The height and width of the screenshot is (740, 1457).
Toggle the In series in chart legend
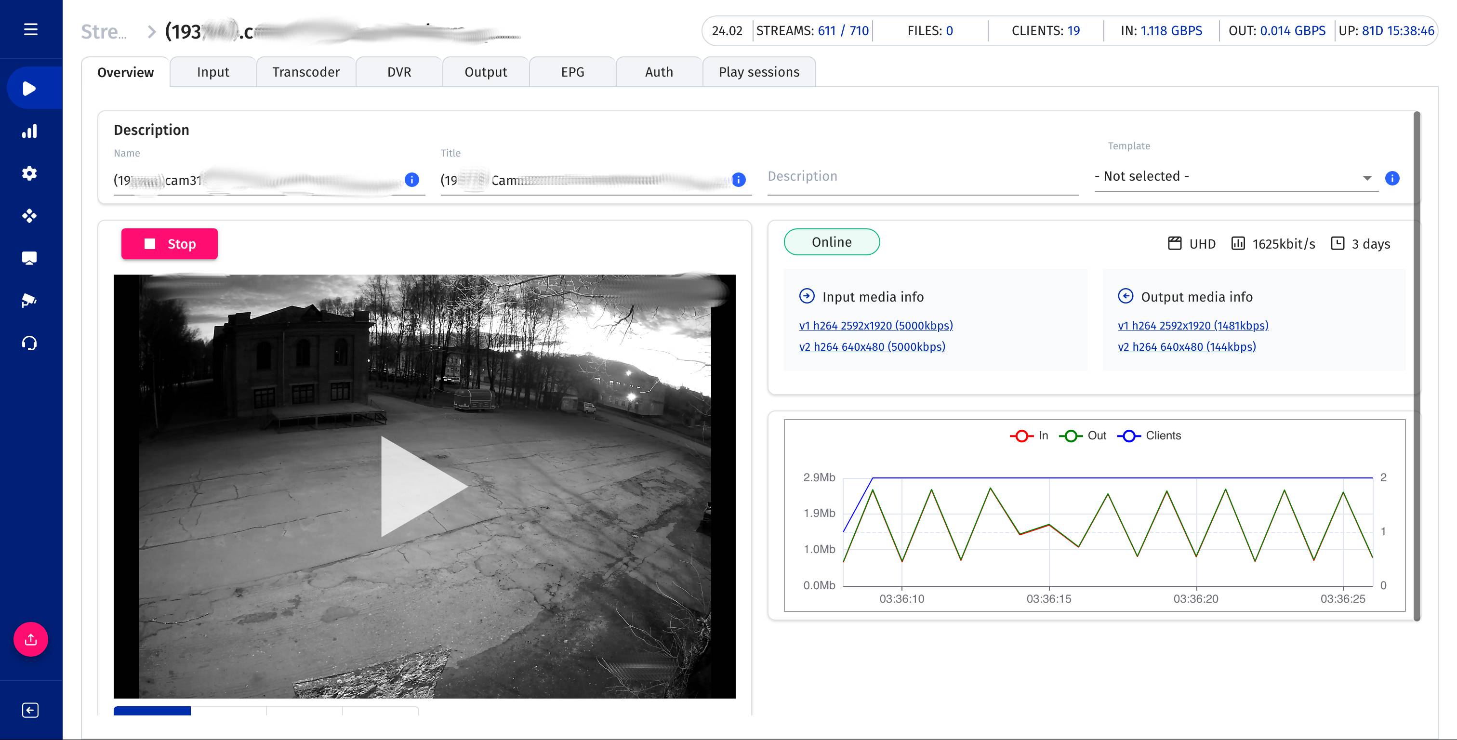pos(1030,436)
